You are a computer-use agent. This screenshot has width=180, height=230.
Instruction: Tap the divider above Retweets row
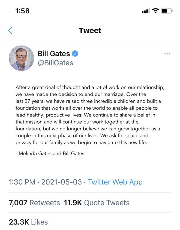(x=90, y=193)
